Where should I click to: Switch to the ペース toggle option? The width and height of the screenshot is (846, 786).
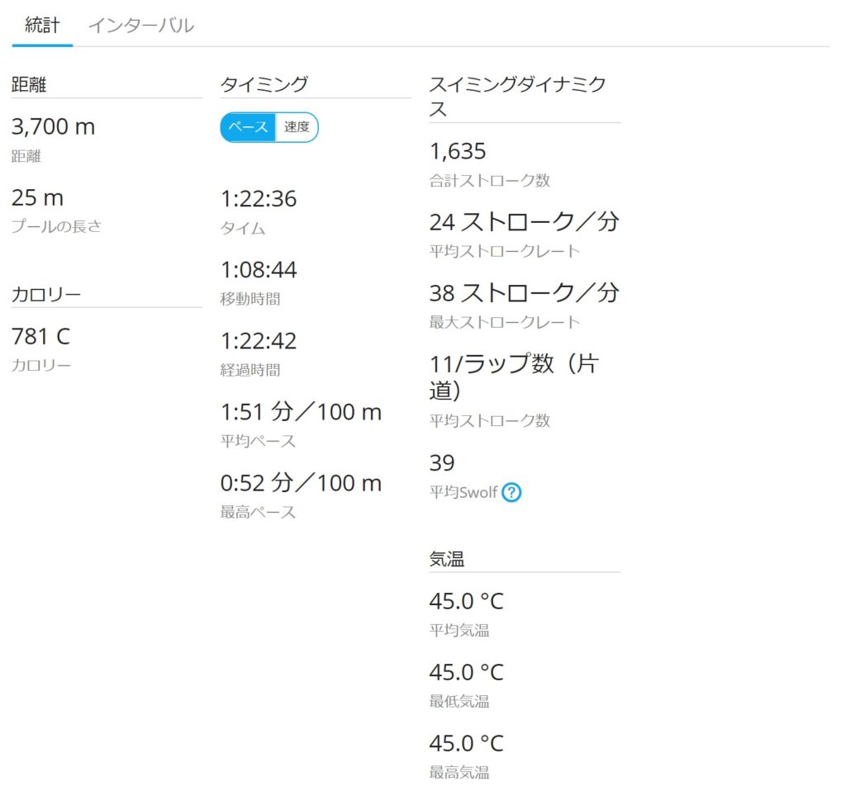pyautogui.click(x=248, y=127)
